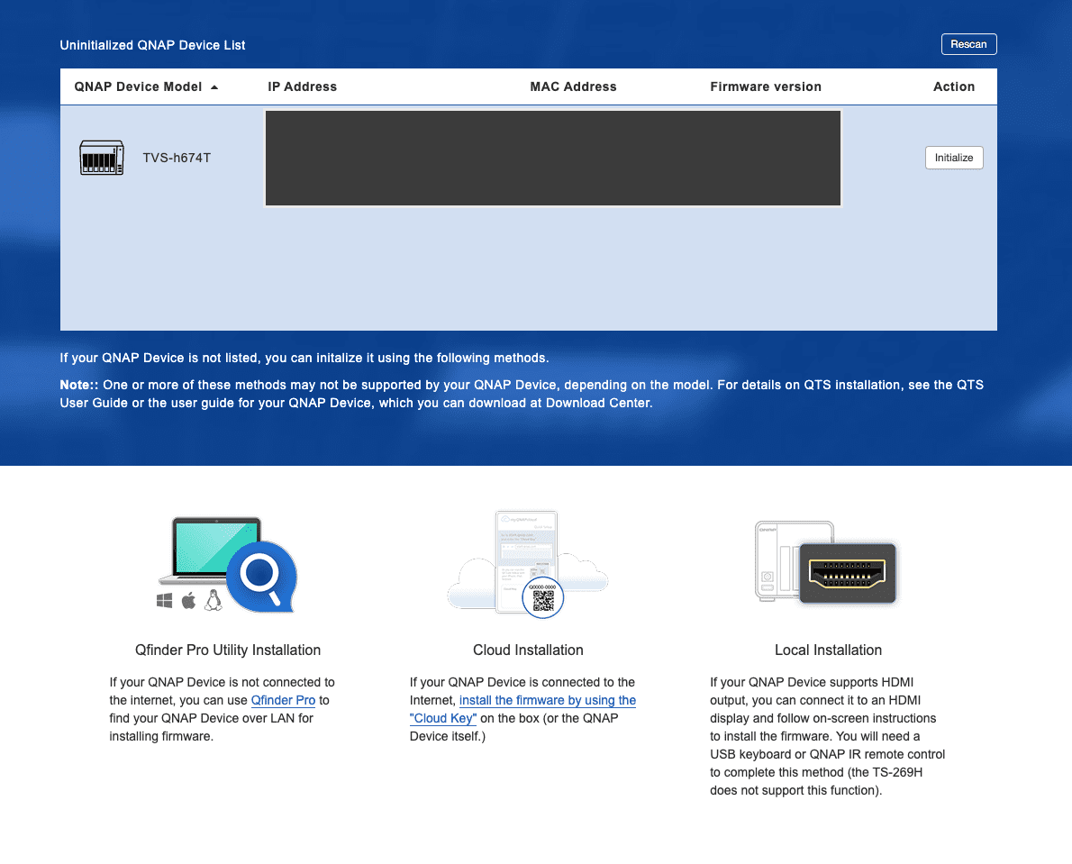Select the MAC Address column header

pos(573,87)
